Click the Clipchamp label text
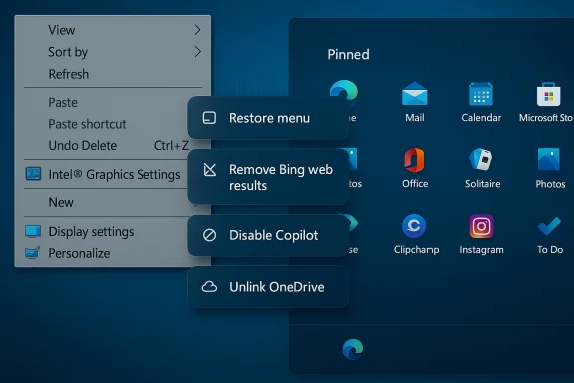The image size is (574, 383). (x=417, y=250)
